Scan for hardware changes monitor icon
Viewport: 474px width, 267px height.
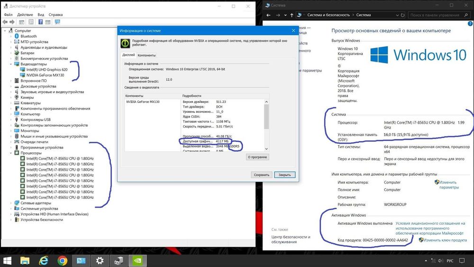pos(57,22)
